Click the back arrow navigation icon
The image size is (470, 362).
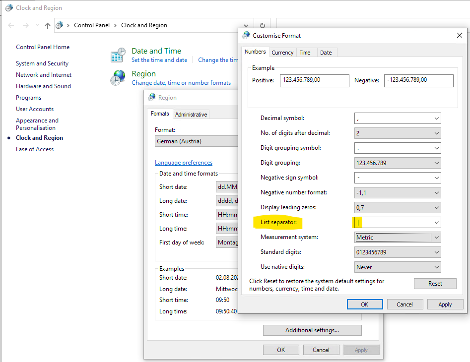(11, 25)
